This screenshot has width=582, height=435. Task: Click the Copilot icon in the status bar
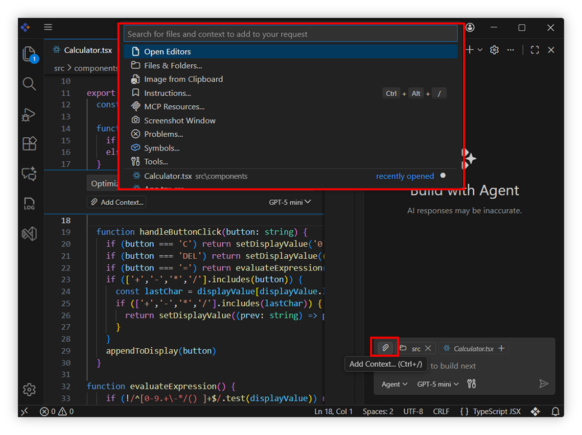pos(535,411)
